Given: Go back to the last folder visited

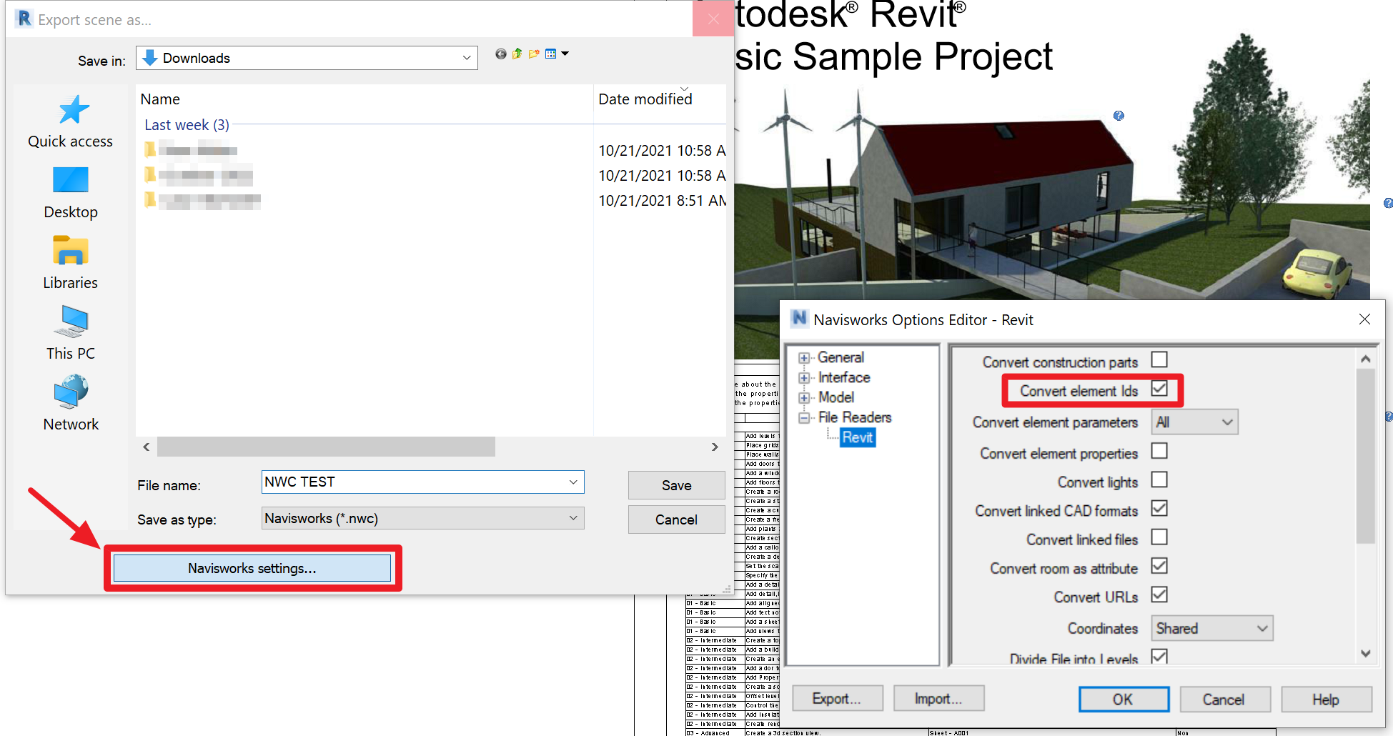Looking at the screenshot, I should 501,54.
